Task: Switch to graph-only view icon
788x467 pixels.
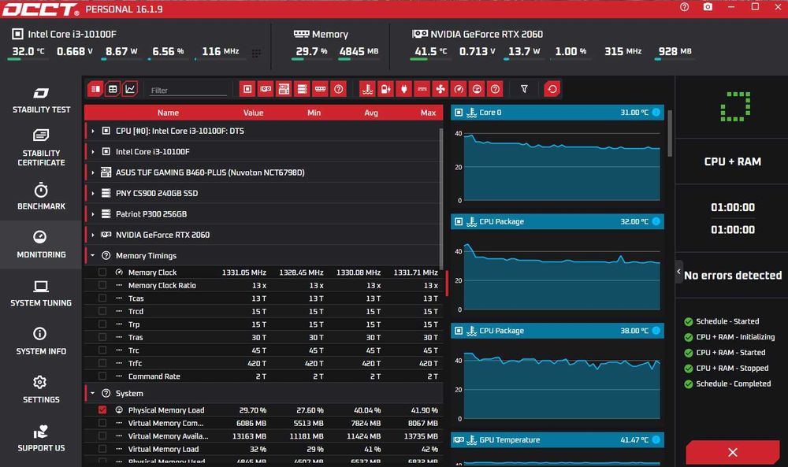Action: coord(130,89)
